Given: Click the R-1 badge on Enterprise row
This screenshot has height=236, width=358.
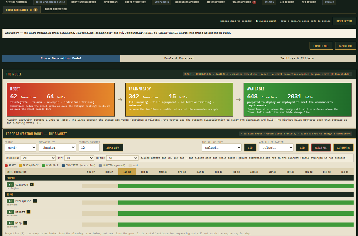Looking at the screenshot, I should [x=10, y=201].
